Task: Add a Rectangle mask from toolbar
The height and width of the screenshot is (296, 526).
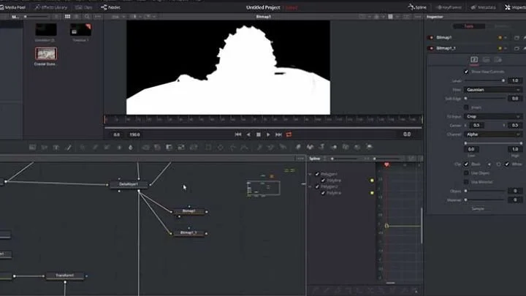Action: 208,148
